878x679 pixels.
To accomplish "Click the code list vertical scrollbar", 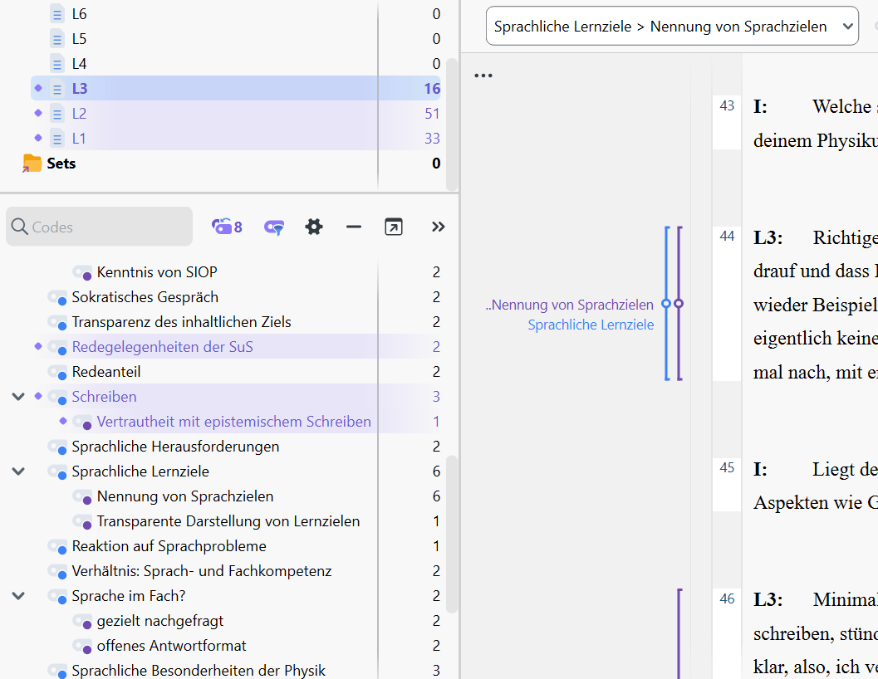I will point(451,535).
